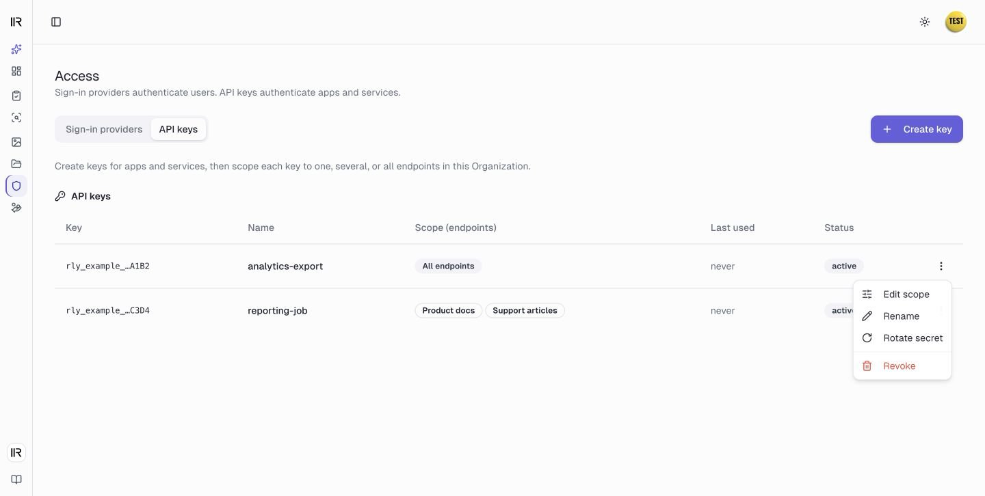The width and height of the screenshot is (985, 496).
Task: Select the API keys tab
Action: 179,129
